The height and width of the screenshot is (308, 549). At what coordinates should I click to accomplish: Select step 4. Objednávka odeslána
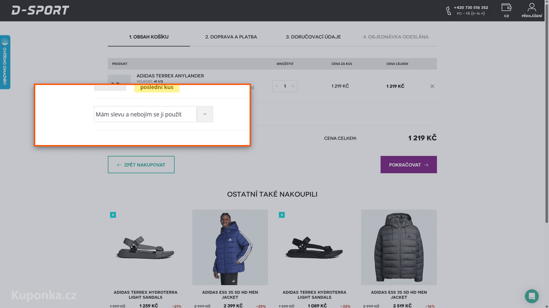point(396,37)
